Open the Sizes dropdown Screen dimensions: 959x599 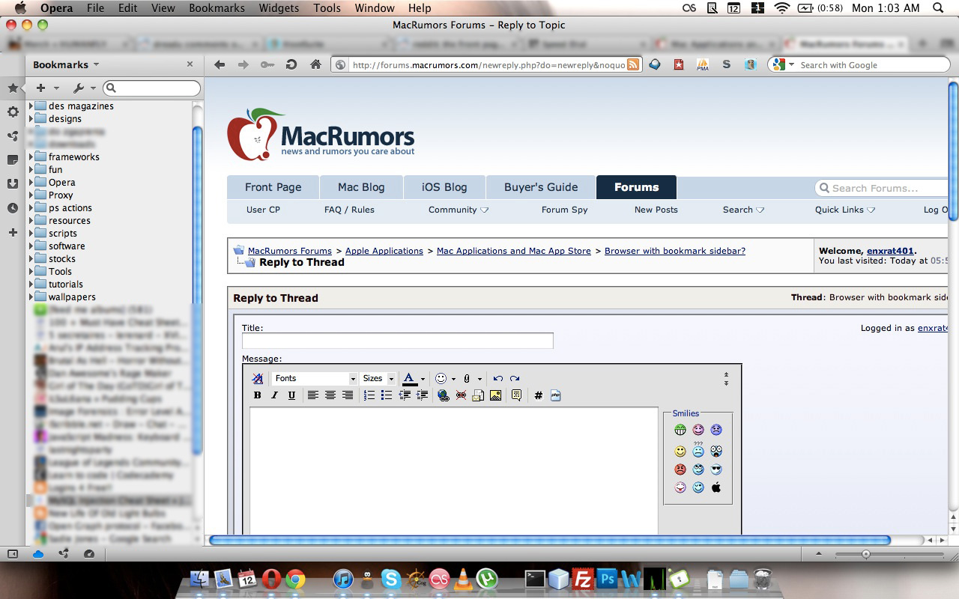(378, 378)
